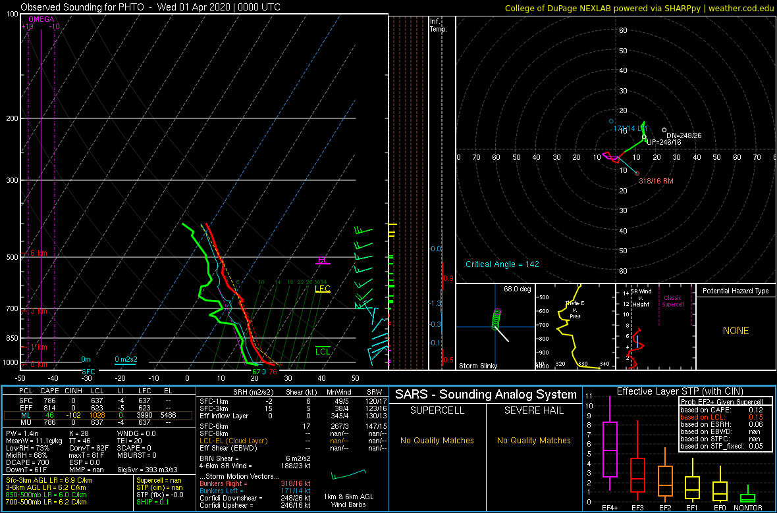
Task: Click the 'Classic Supercell' label
Action: (x=672, y=301)
